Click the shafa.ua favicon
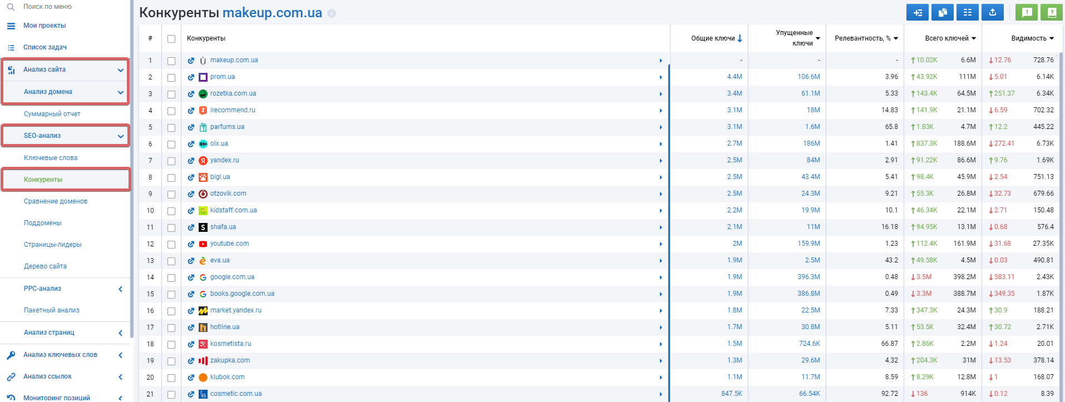The image size is (1065, 402). click(203, 227)
